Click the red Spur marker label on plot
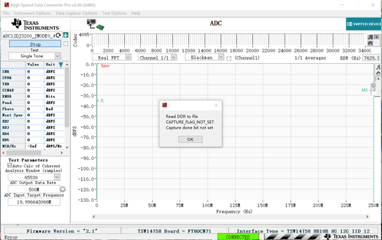 tap(106, 66)
